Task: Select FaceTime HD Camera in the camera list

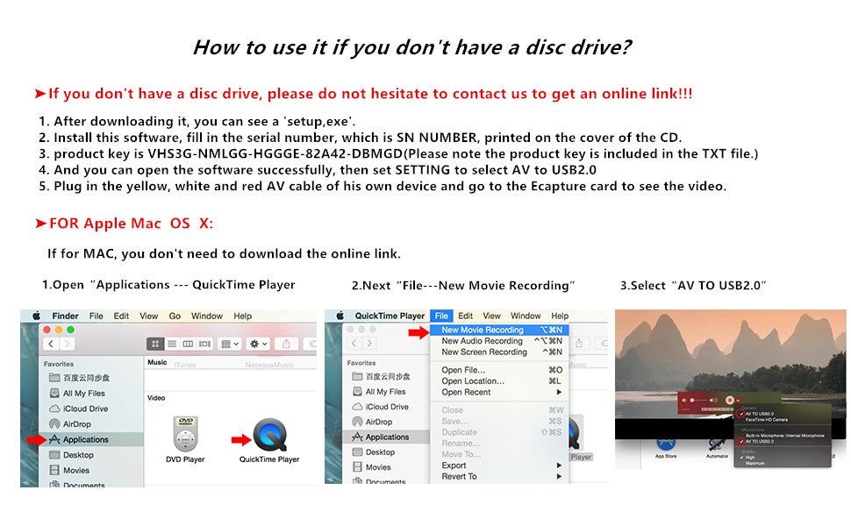Action: click(x=767, y=420)
